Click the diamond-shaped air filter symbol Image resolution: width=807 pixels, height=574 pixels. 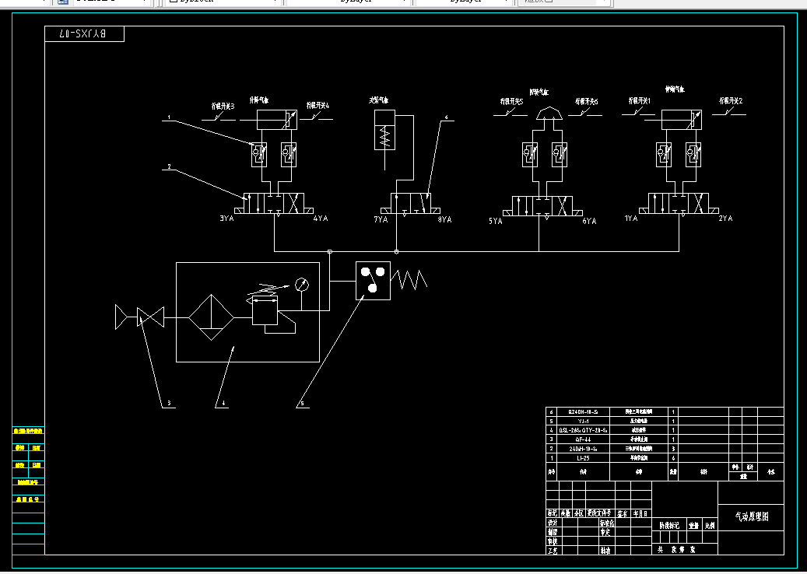pyautogui.click(x=211, y=317)
